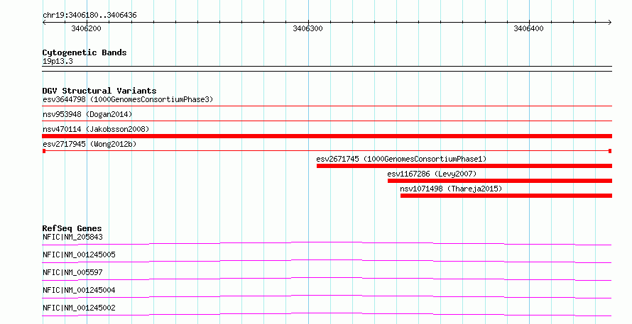
Task: Select the RefSeq Genes track title
Action: [x=72, y=228]
